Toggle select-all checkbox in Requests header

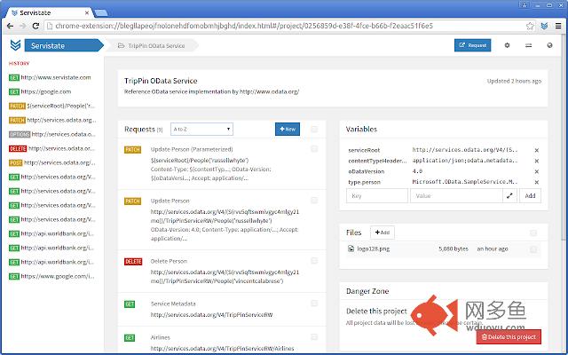[x=314, y=129]
